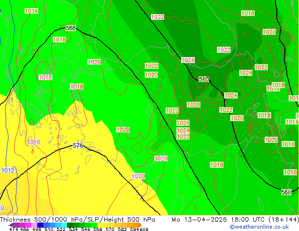Select the darkest green legend swatch at 534
Image resolution: width=299 pixels, height=231 pixels.
(x=70, y=225)
